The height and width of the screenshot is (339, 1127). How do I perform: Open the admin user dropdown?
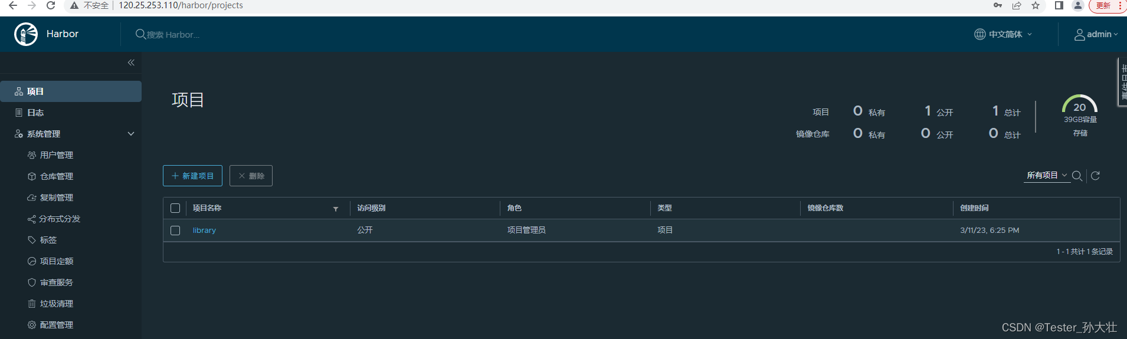pos(1096,34)
